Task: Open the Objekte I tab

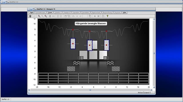Action: [58, 12]
